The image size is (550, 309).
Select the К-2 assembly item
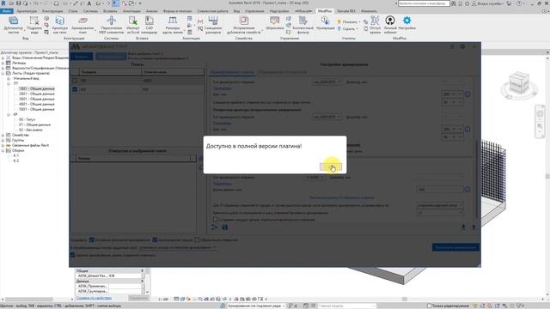click(16, 161)
